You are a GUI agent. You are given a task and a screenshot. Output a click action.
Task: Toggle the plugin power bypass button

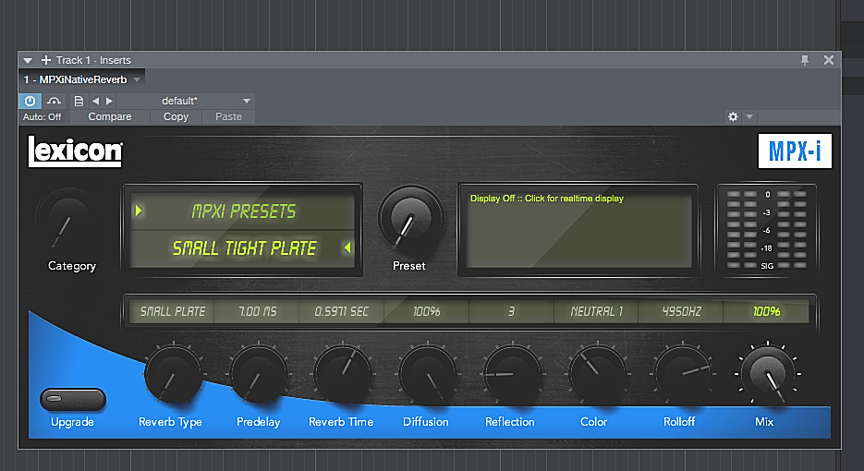point(30,101)
